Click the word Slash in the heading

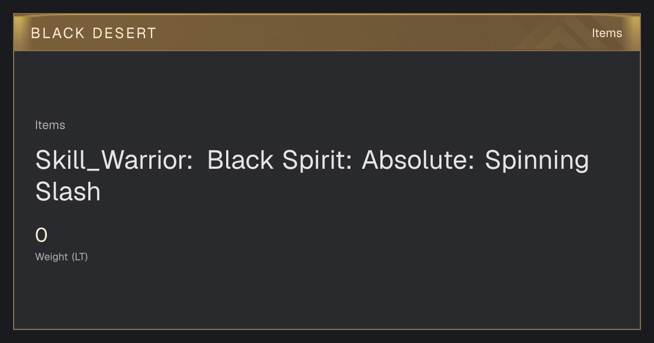click(68, 192)
